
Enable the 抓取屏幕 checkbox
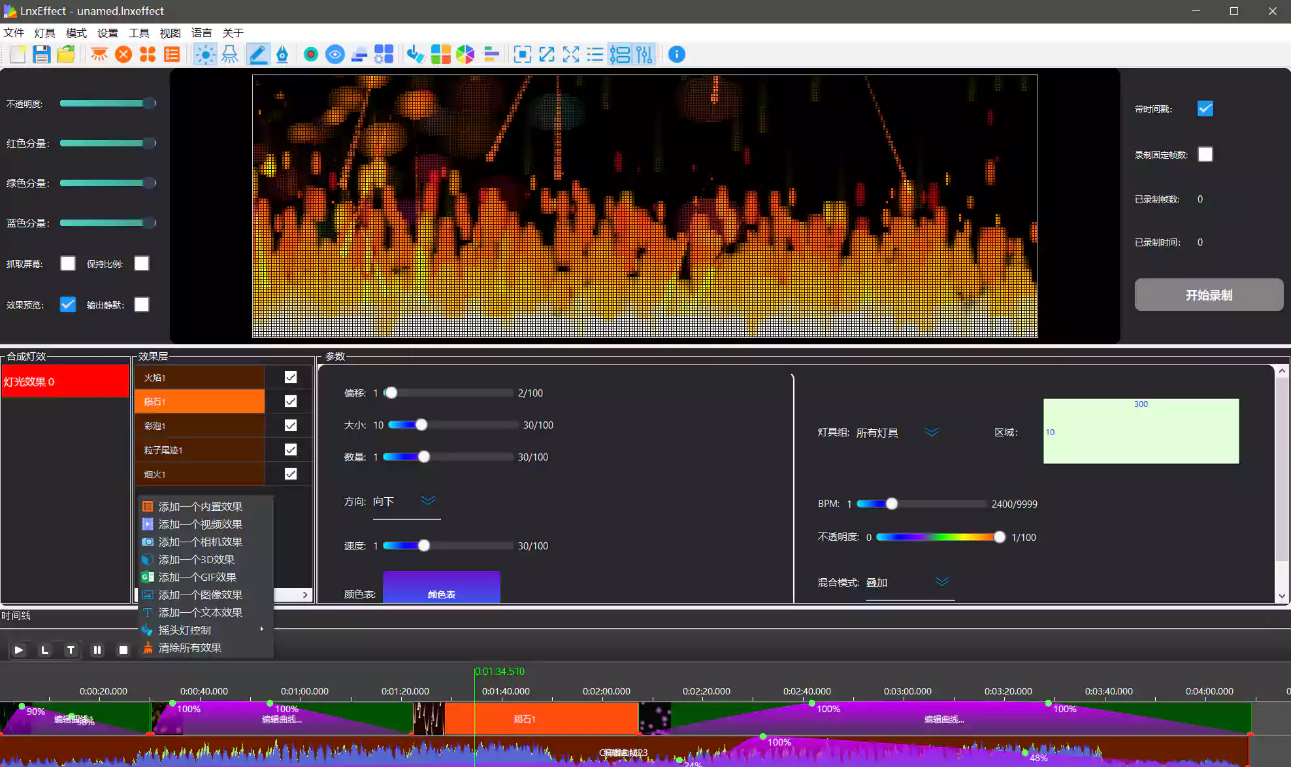[x=68, y=263]
